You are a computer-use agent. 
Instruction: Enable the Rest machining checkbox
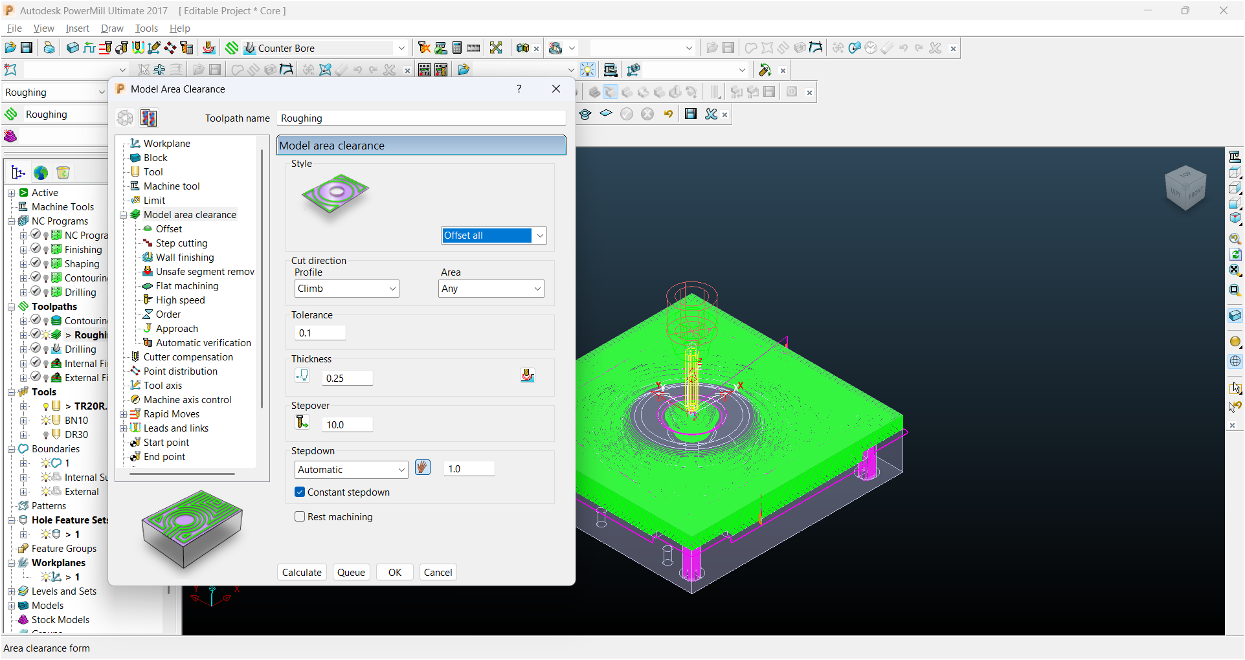(x=300, y=516)
